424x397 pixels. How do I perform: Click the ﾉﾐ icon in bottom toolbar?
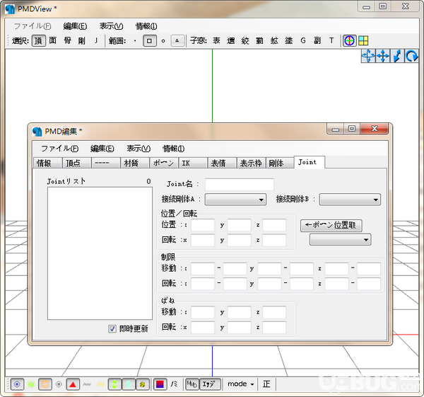click(174, 384)
